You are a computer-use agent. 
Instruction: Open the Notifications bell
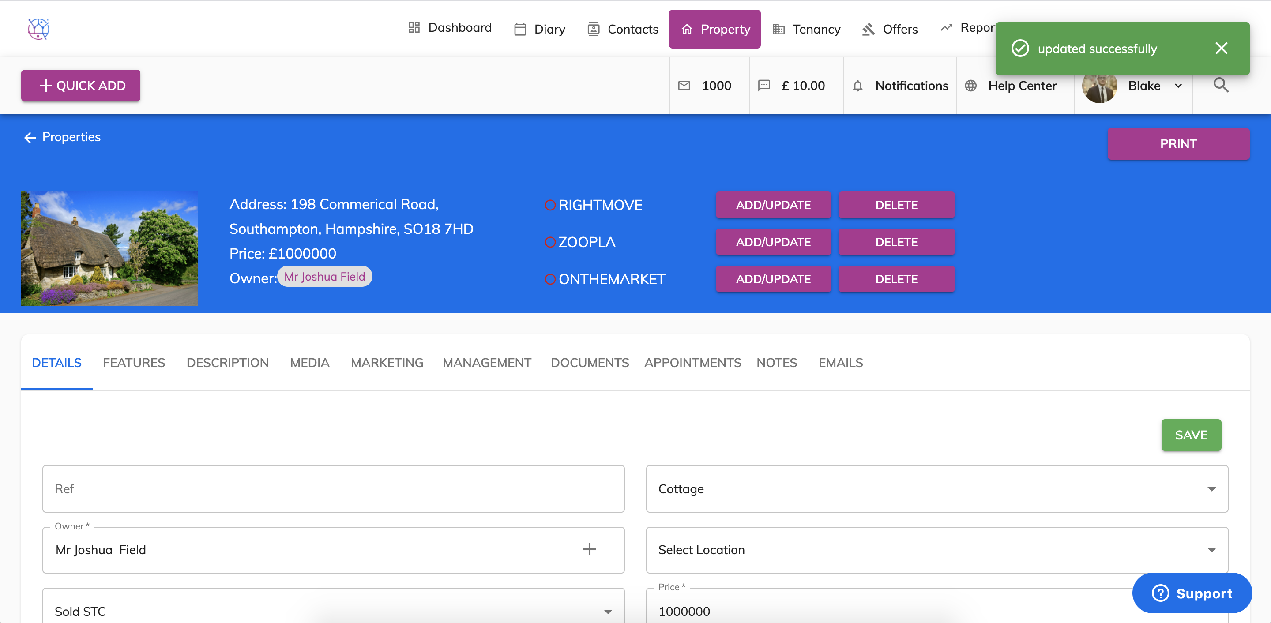(857, 85)
